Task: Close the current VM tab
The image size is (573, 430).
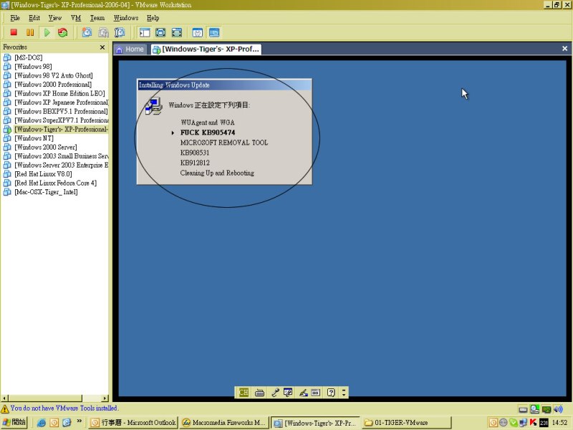Action: pyautogui.click(x=564, y=48)
